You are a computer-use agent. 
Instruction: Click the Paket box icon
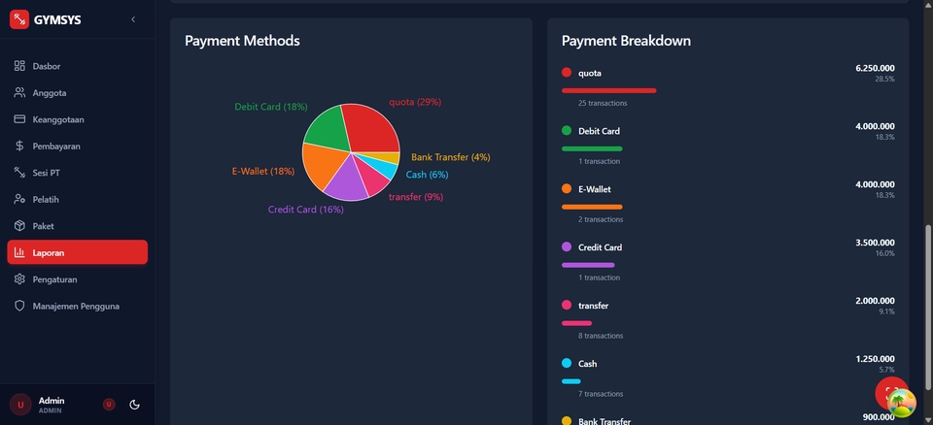click(x=19, y=226)
